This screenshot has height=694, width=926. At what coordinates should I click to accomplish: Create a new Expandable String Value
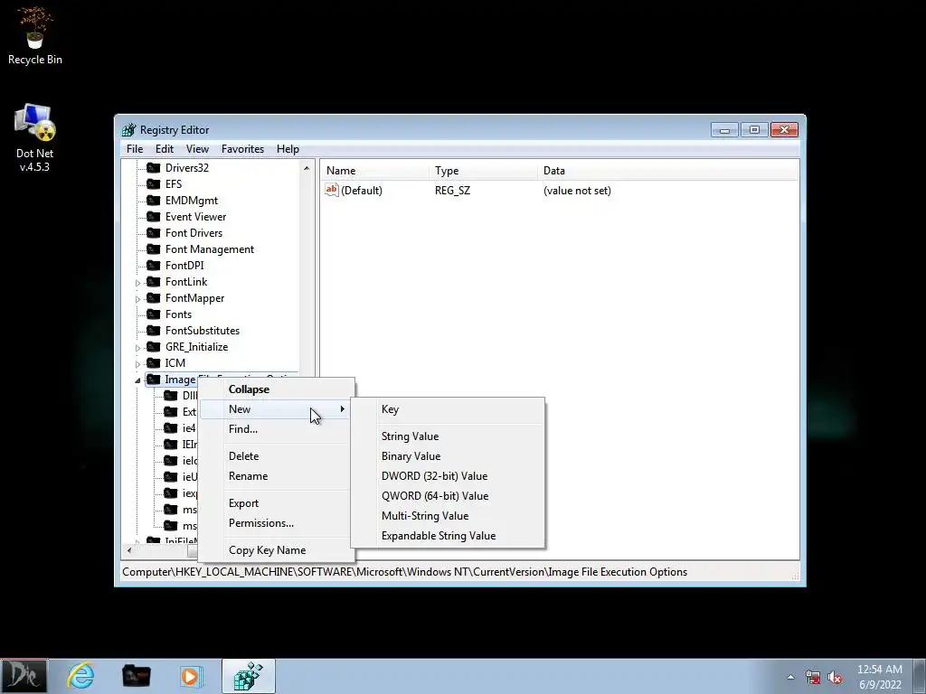pyautogui.click(x=448, y=536)
